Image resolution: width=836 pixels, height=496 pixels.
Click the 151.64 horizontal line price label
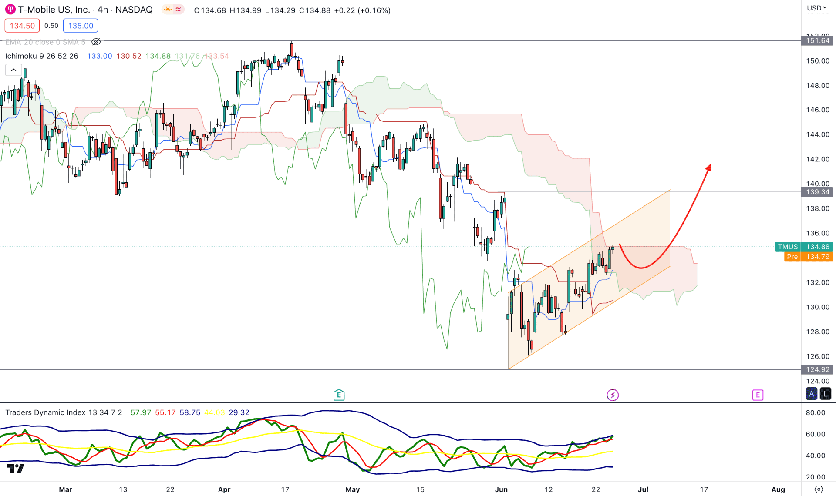pyautogui.click(x=817, y=40)
